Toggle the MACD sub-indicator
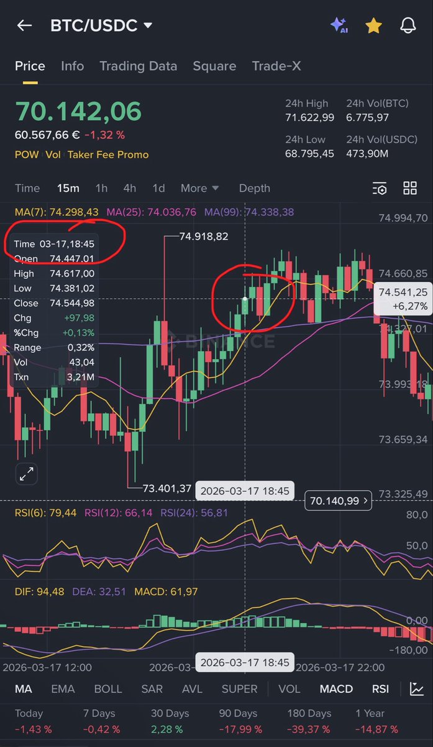This screenshot has width=433, height=747. pos(336,689)
